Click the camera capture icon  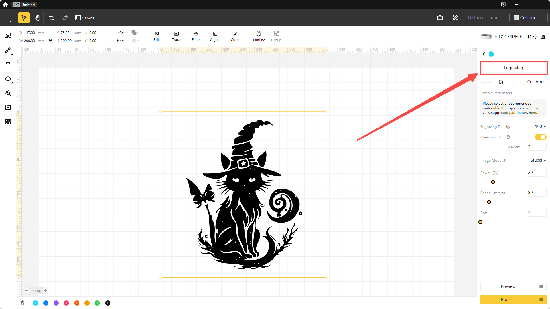point(440,17)
